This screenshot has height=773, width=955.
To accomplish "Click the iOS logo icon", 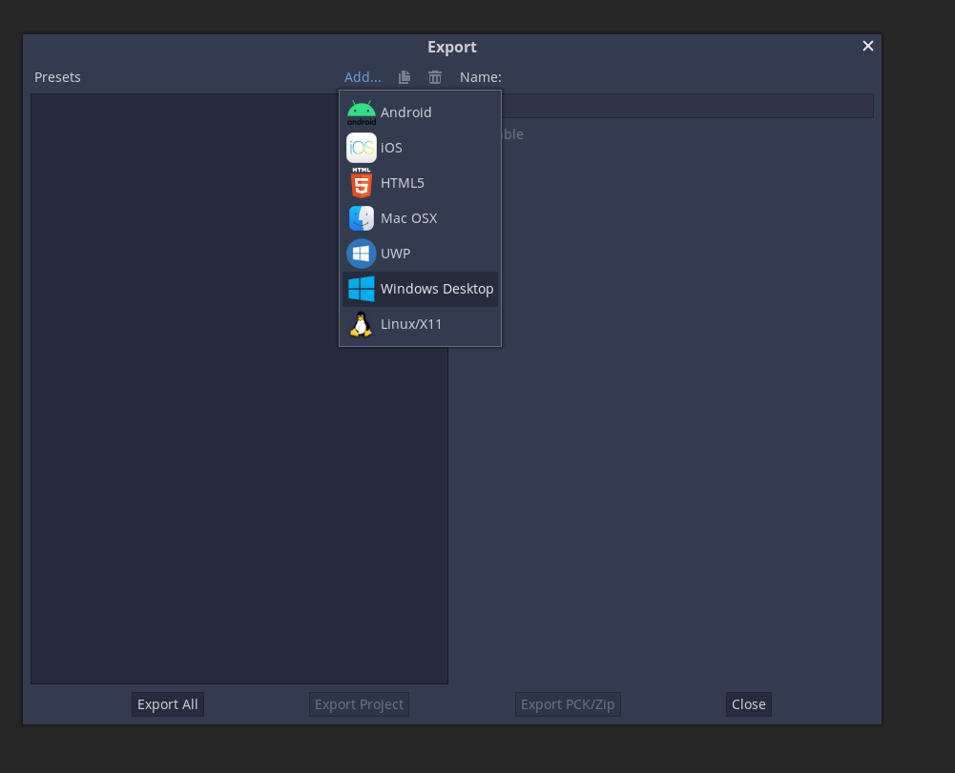I will (362, 148).
